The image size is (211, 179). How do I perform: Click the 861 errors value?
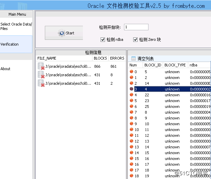[x=113, y=66]
